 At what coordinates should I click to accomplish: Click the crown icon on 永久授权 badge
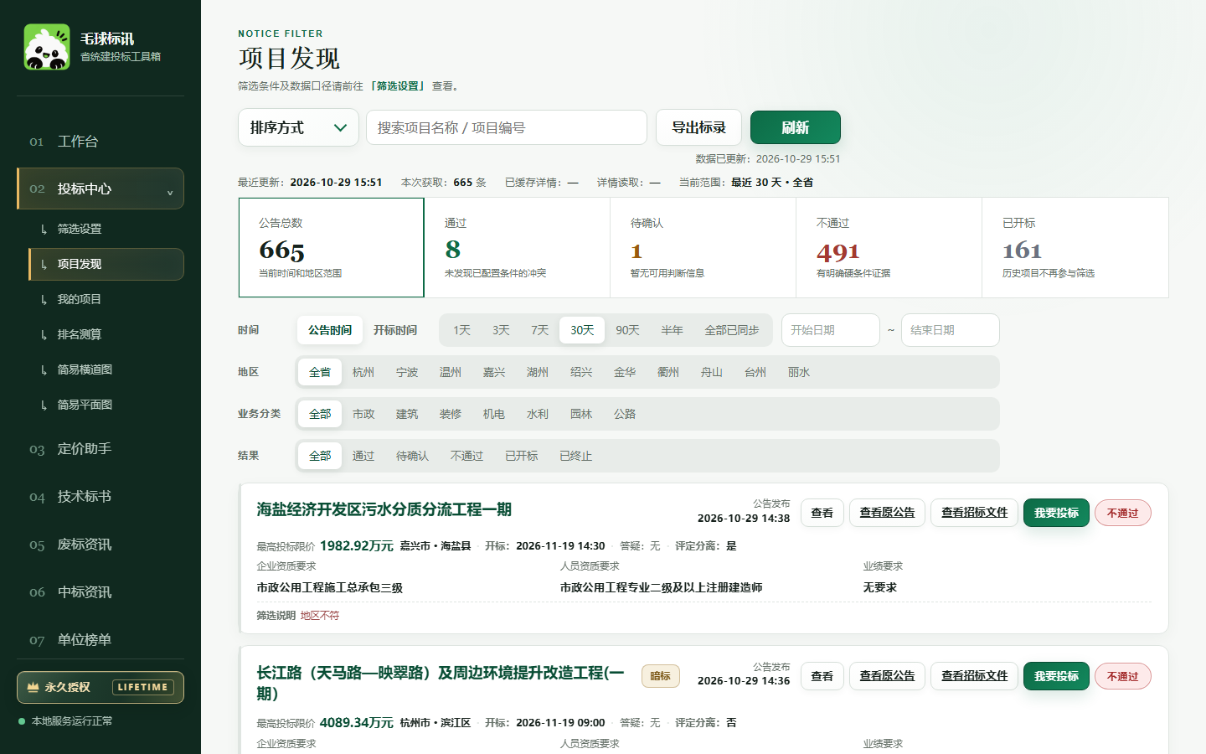33,687
